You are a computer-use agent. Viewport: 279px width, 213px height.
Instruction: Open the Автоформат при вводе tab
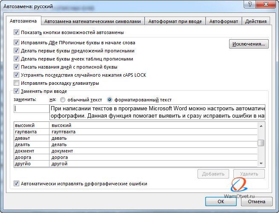[175, 21]
